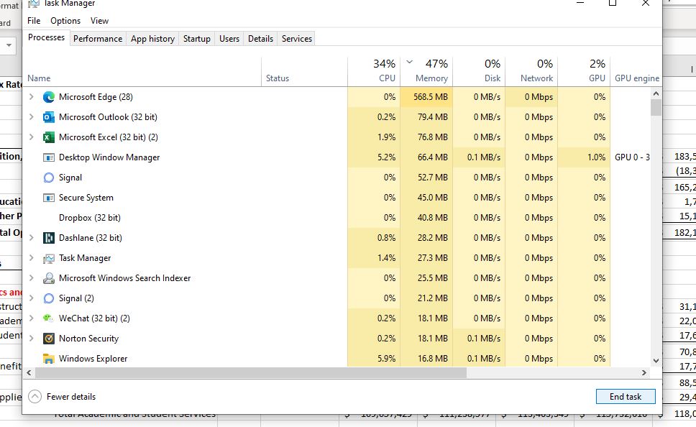Image resolution: width=696 pixels, height=427 pixels.
Task: Select the Windows Explorer process name
Action: (93, 359)
